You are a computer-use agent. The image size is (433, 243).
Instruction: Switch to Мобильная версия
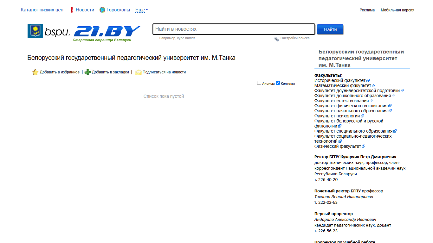397,10
